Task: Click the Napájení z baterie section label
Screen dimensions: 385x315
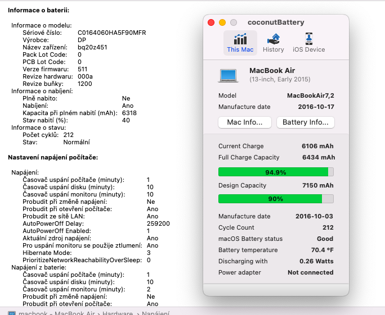Action: click(x=39, y=267)
